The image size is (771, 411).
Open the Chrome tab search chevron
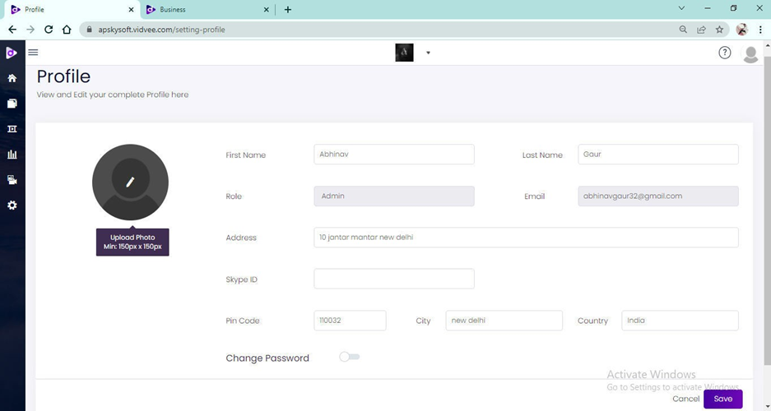point(681,8)
